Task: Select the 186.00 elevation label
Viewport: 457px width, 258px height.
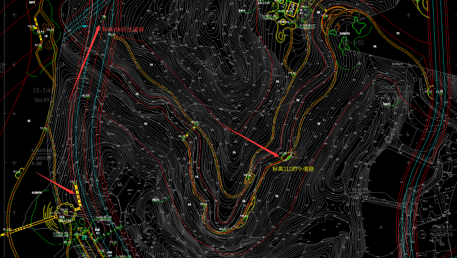Action: [112, 34]
